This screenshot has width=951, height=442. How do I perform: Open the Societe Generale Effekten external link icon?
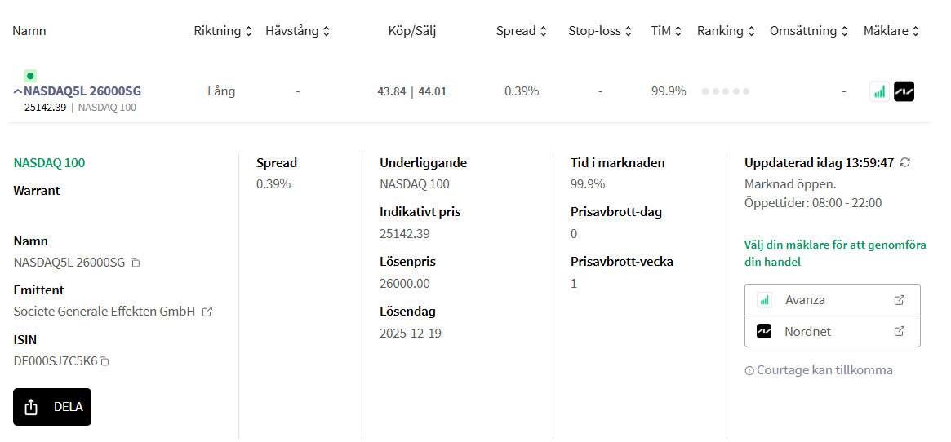click(207, 312)
